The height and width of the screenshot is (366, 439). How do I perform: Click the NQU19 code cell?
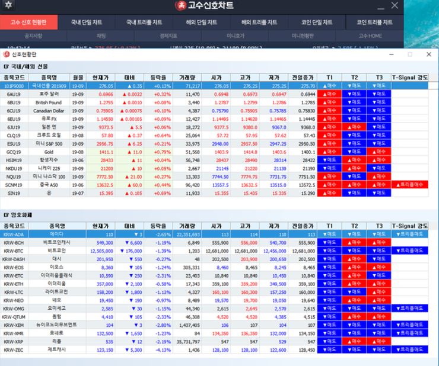pyautogui.click(x=14, y=176)
